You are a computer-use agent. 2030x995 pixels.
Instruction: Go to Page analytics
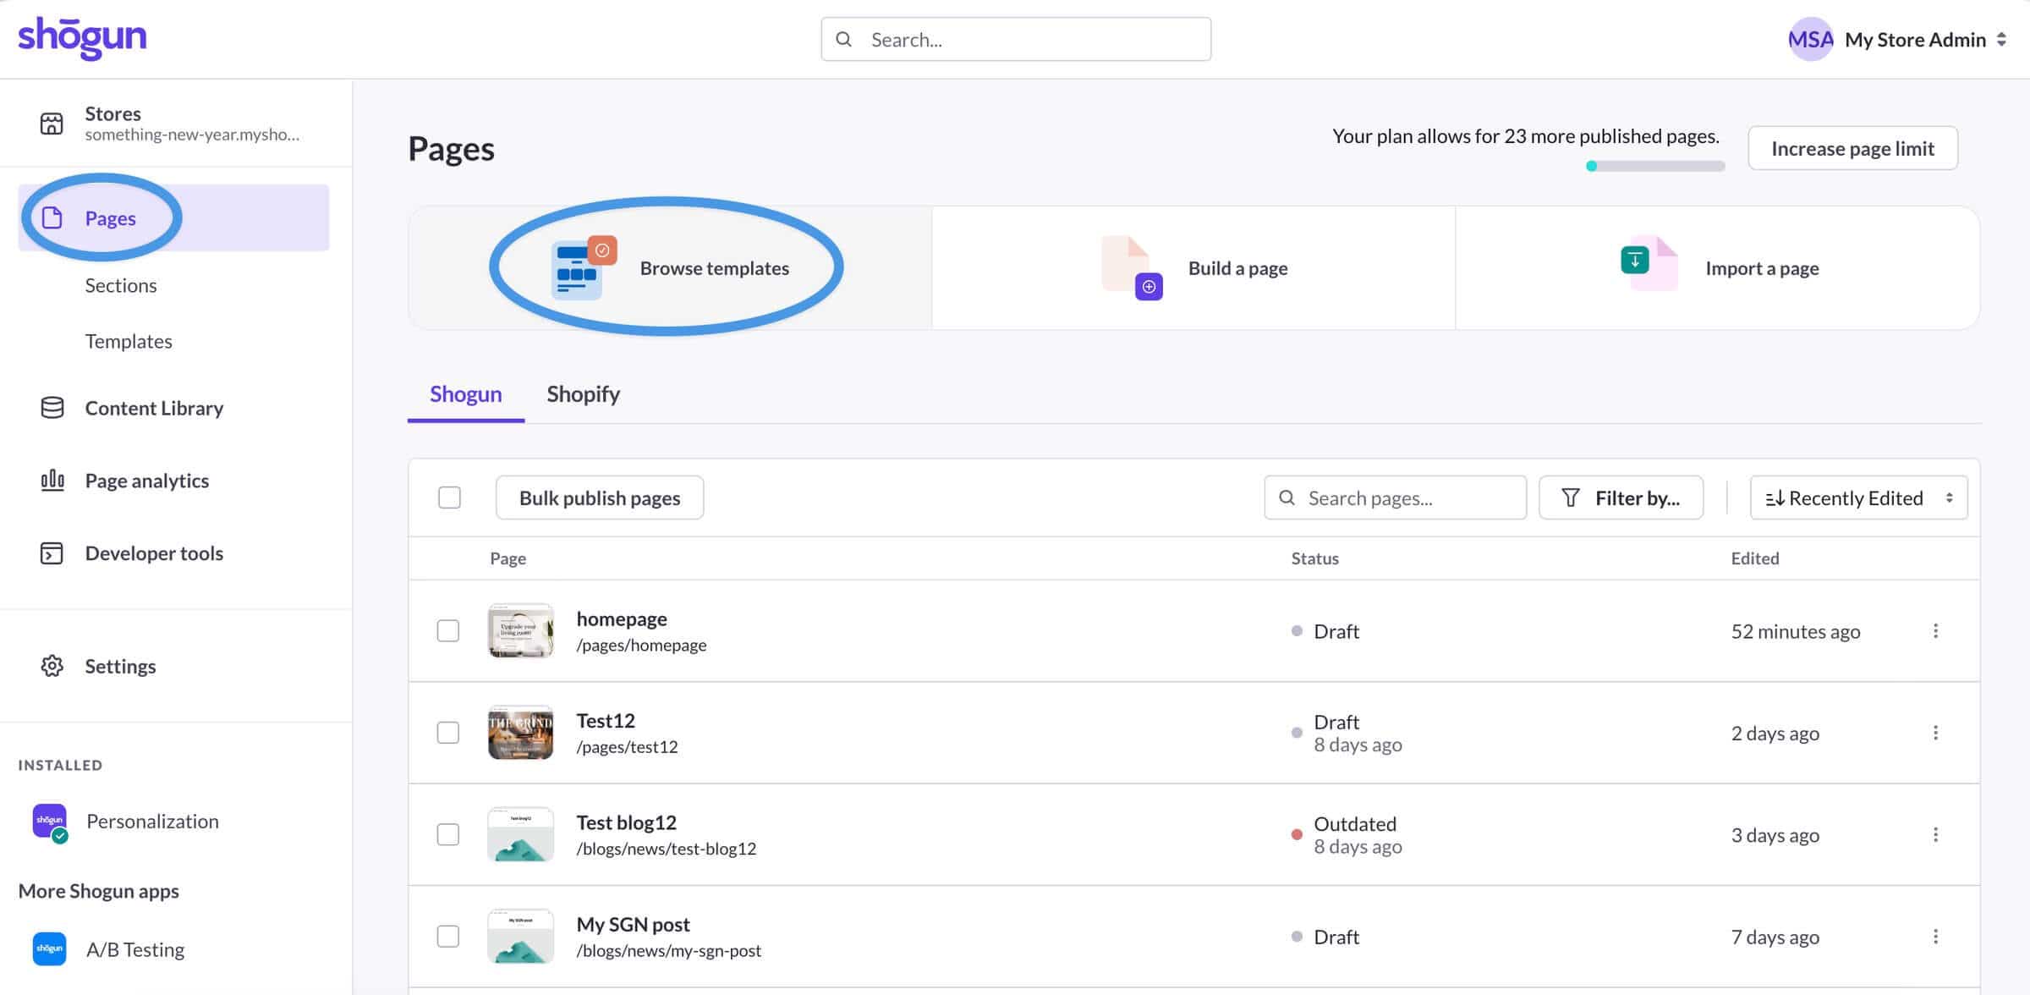(147, 481)
